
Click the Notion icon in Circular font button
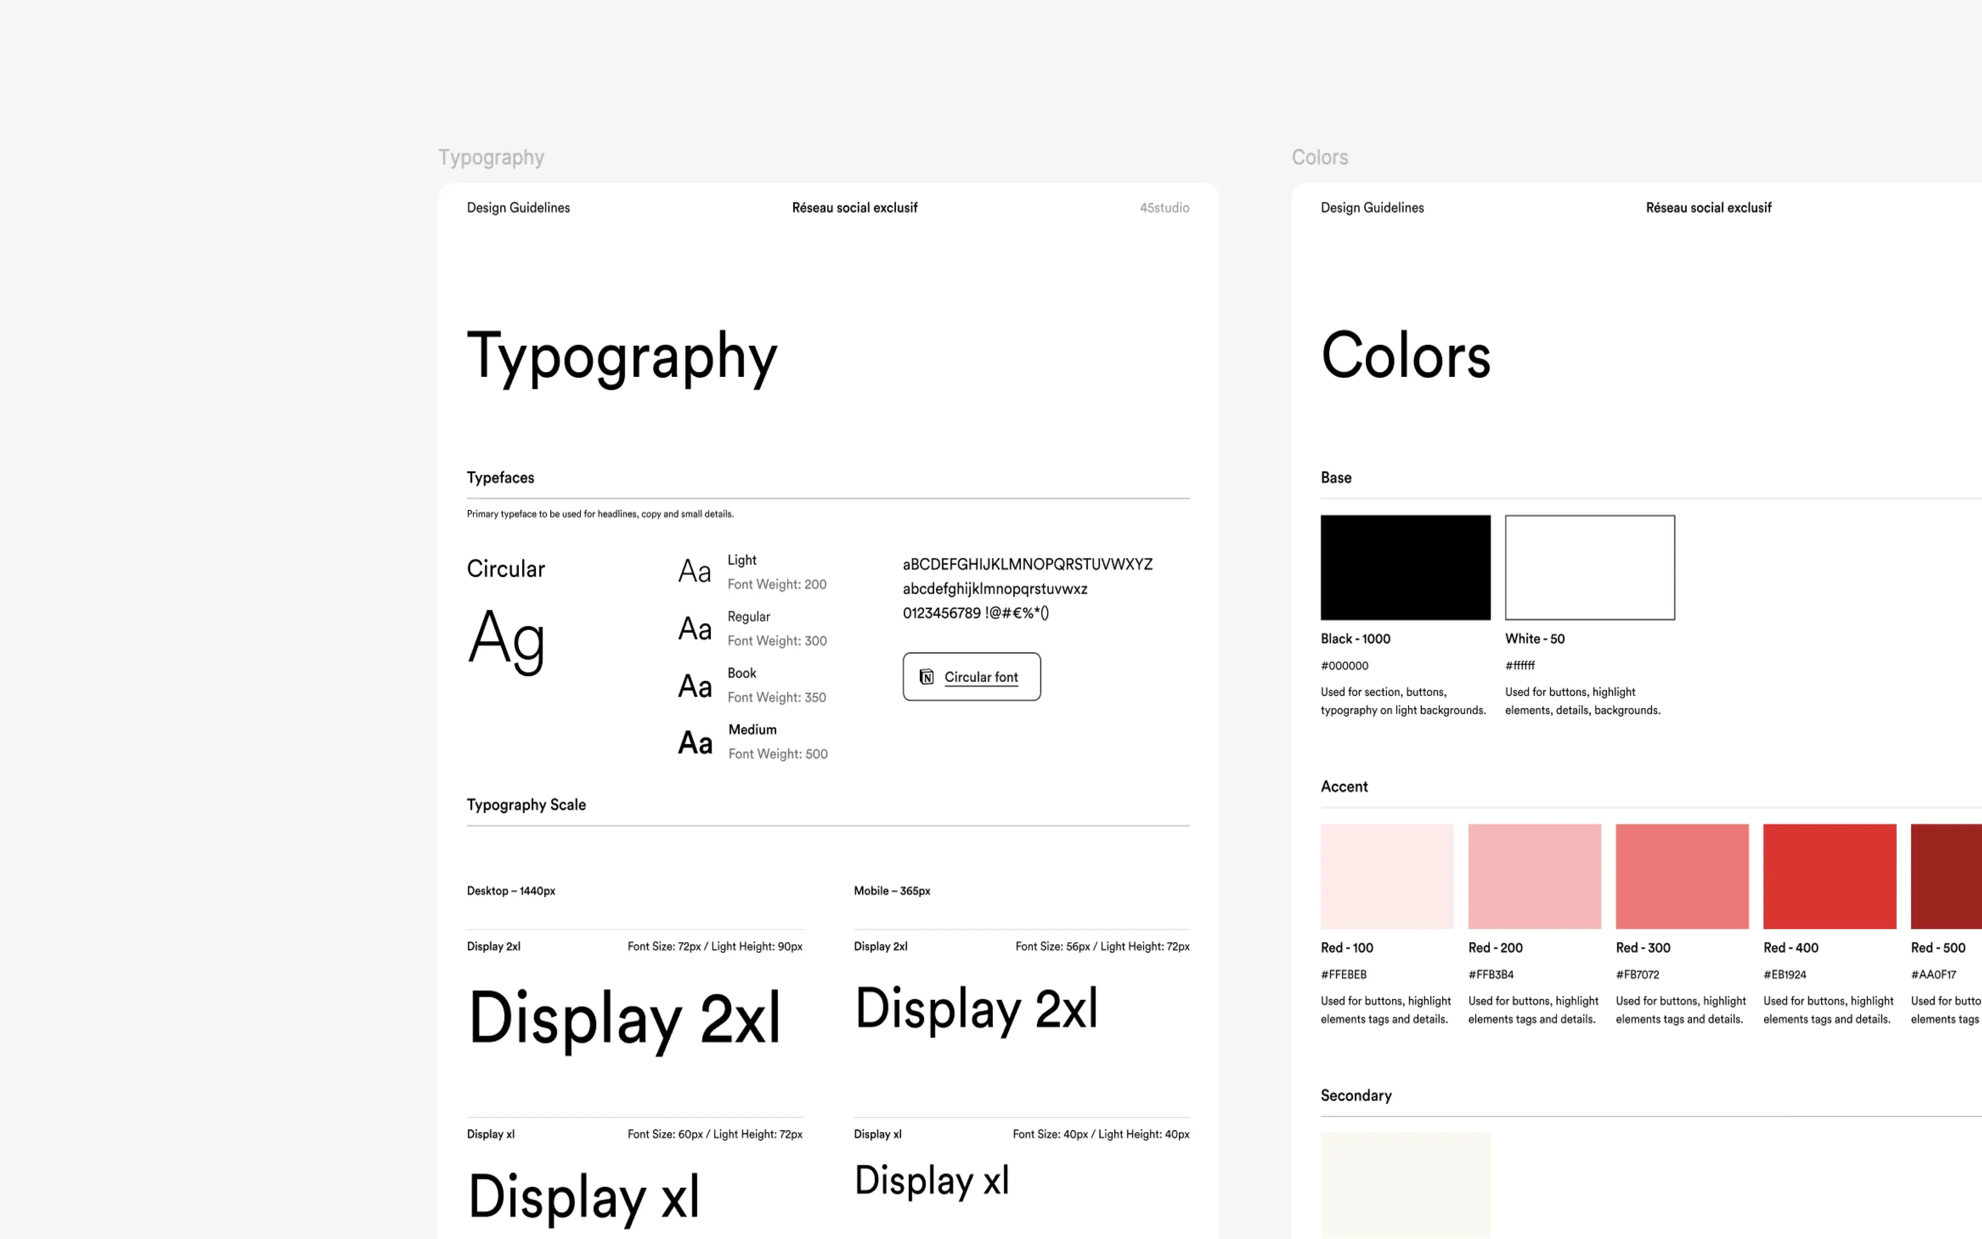[x=926, y=677]
